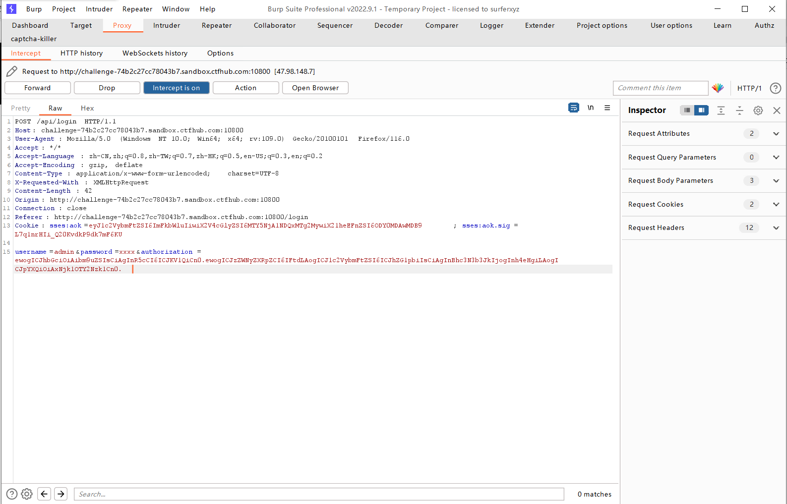Switch the editor to Hex view
This screenshot has height=504, width=787.
tap(87, 108)
